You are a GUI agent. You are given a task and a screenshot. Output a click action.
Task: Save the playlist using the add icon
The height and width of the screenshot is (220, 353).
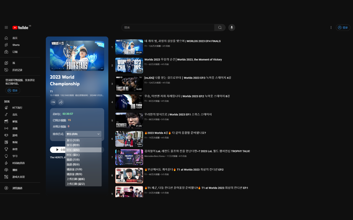[53, 102]
